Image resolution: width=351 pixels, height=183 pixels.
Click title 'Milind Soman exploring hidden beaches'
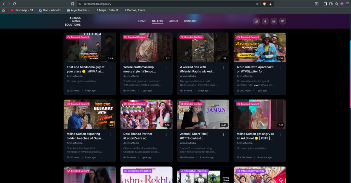pyautogui.click(x=85, y=136)
